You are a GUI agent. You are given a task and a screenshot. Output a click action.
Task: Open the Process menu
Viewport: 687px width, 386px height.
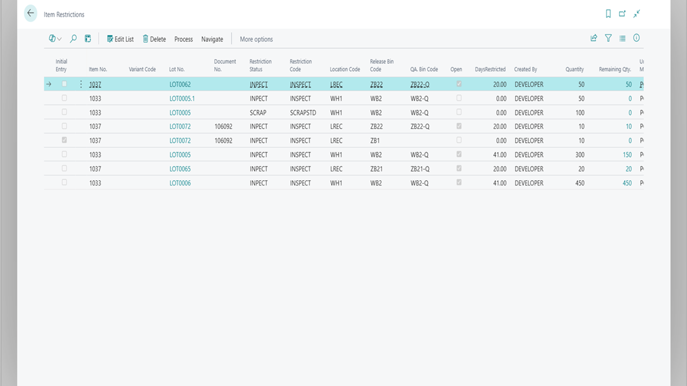click(183, 39)
